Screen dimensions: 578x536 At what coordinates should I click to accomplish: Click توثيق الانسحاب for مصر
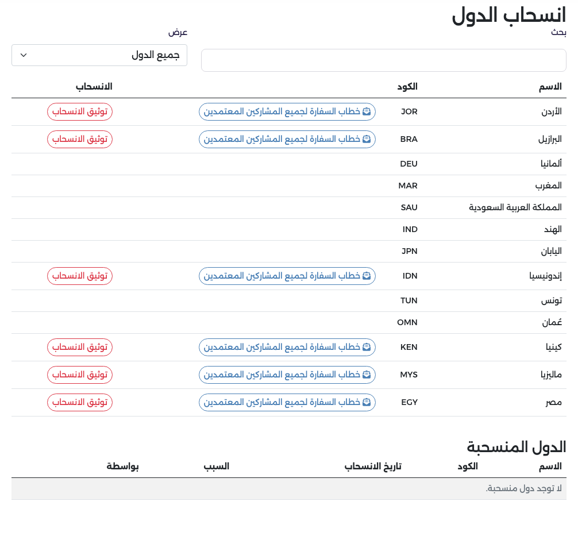point(80,402)
